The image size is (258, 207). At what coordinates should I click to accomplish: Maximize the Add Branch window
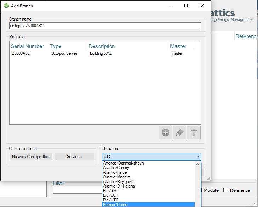click(x=186, y=6)
